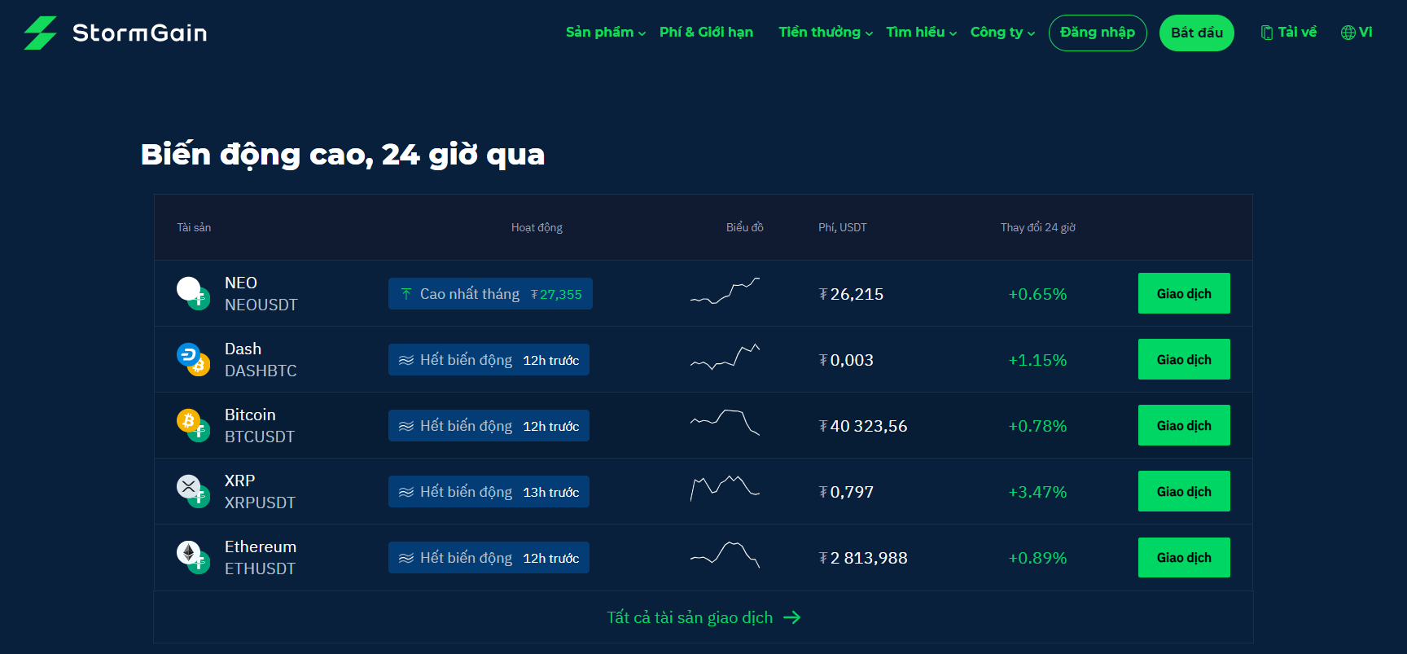Open the Dash sparkline chart
The image size is (1407, 654).
725,357
